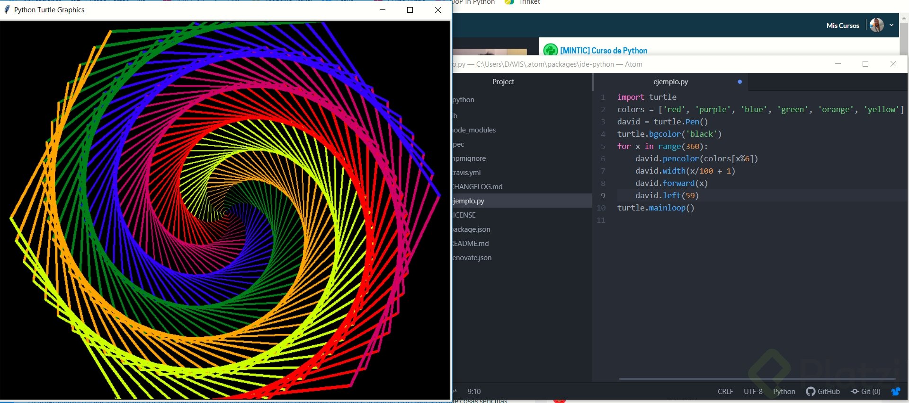Click the modified dot on ejemplo.py tab
Viewport: 909px width, 403px height.
[740, 82]
